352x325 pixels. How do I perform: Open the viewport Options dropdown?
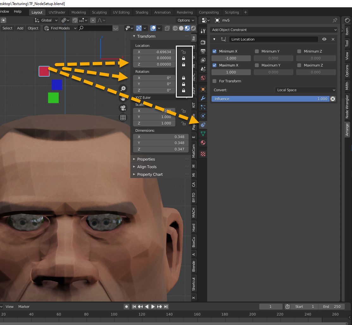pos(185,20)
